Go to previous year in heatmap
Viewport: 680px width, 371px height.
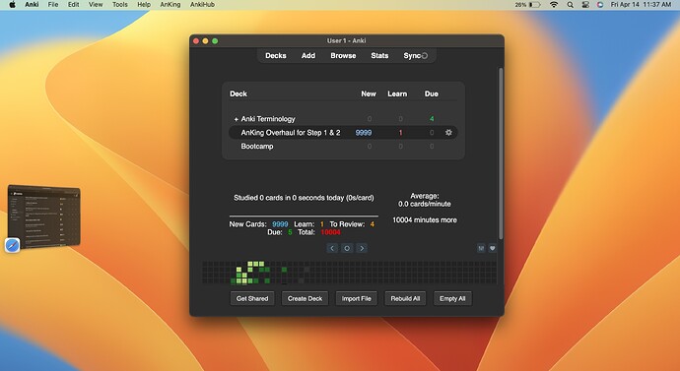pos(332,248)
